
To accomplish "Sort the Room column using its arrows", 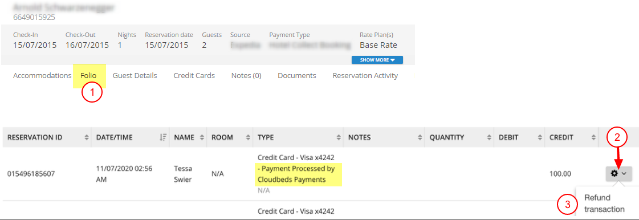I will coord(247,138).
